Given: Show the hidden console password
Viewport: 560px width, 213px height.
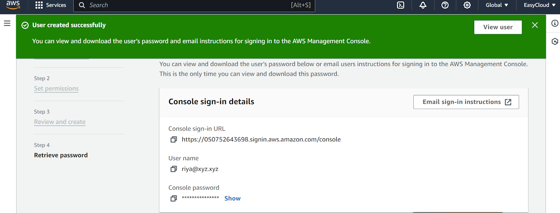Looking at the screenshot, I should pyautogui.click(x=232, y=198).
